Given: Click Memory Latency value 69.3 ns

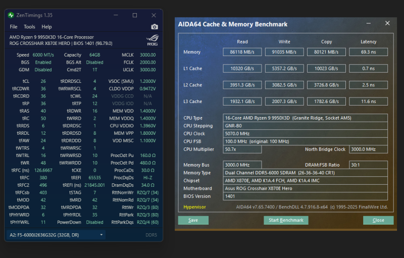Looking at the screenshot, I should [x=369, y=52].
